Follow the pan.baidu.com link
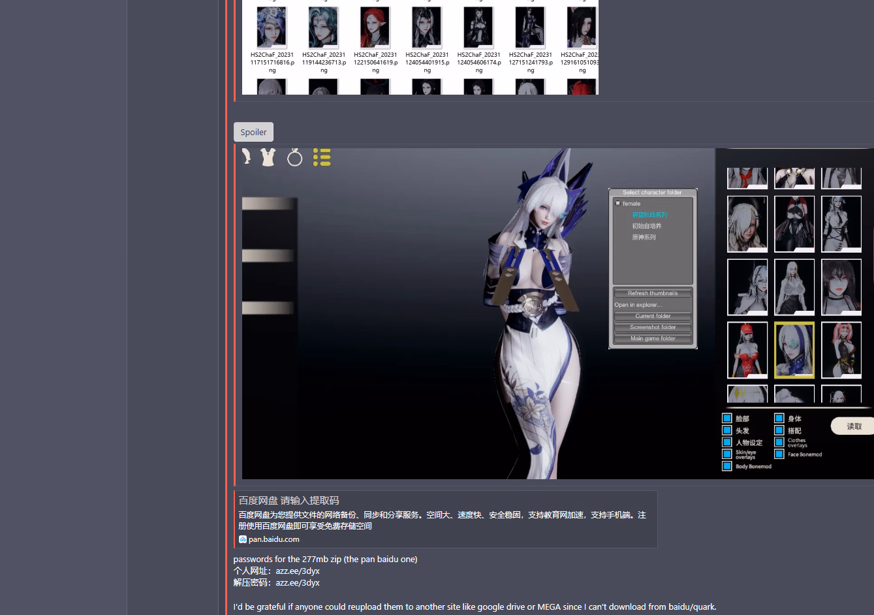Viewport: 874px width, 615px height. (273, 539)
